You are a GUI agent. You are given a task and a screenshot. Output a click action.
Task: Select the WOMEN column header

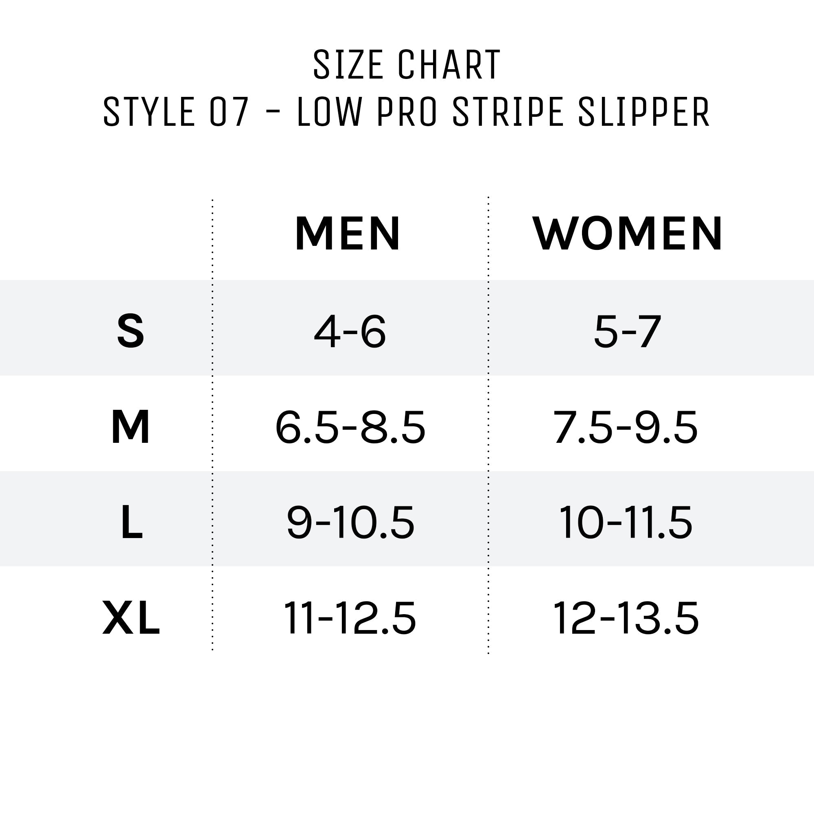(x=627, y=233)
